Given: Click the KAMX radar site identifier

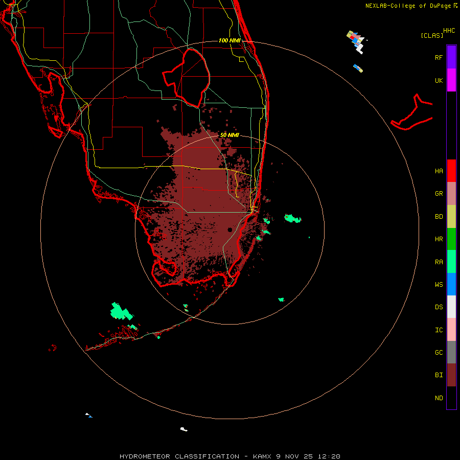Looking at the screenshot, I should tap(262, 456).
